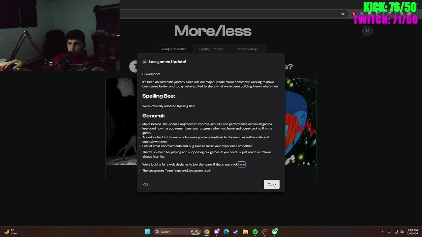
Task: Click the 'Hi everyone!' greeting text
Action: pos(151,74)
